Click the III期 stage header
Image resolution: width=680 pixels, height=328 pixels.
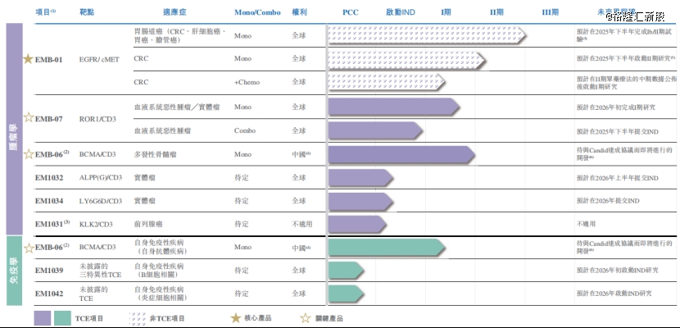pyautogui.click(x=551, y=12)
